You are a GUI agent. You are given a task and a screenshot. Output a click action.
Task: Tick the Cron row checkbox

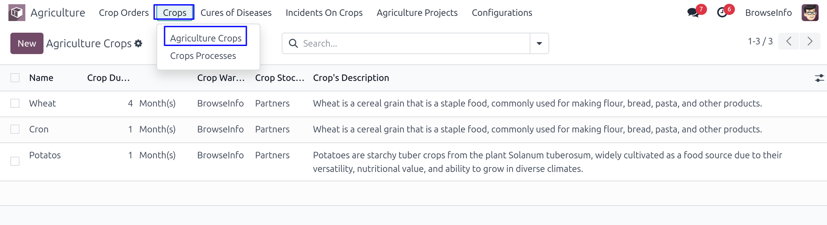(x=15, y=129)
